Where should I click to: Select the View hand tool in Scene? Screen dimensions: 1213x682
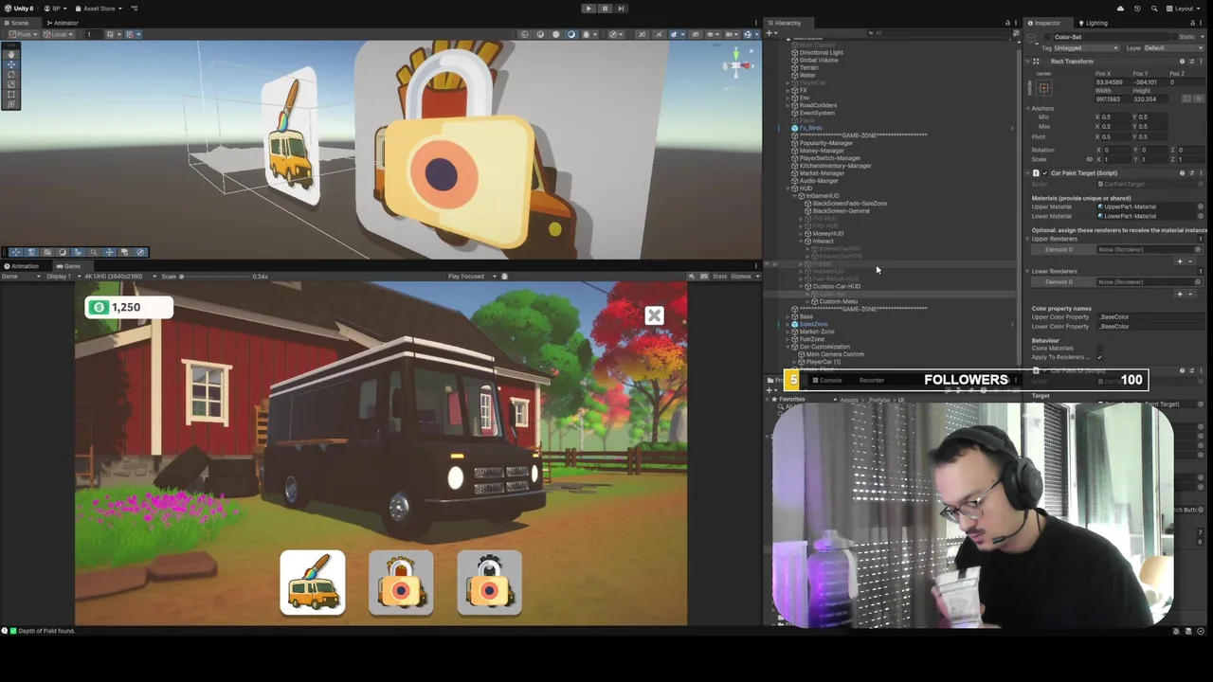point(11,54)
